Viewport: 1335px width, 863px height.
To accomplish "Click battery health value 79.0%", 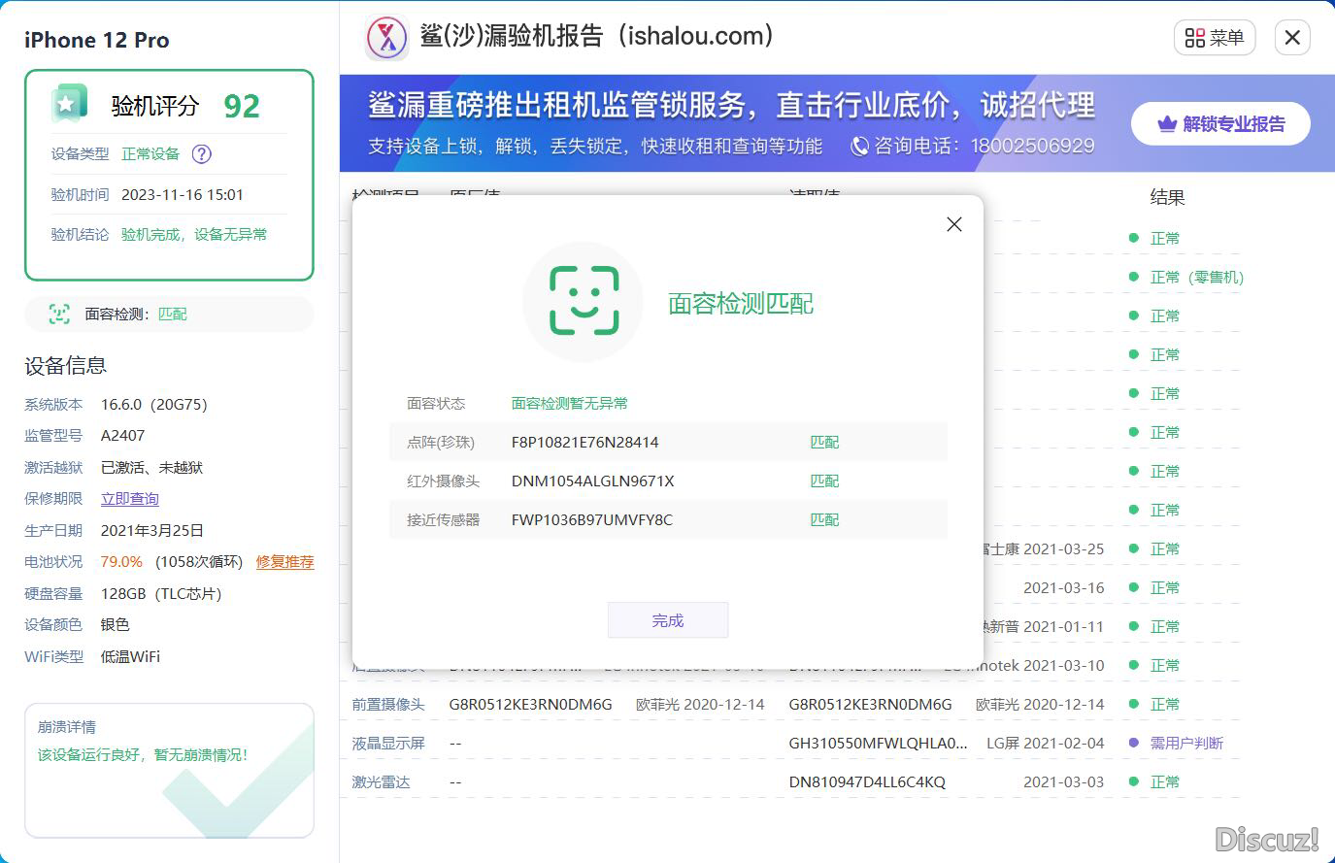I will (x=121, y=562).
